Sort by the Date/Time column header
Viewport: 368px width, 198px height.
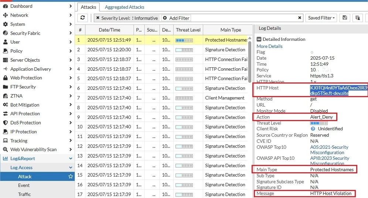click(x=109, y=30)
